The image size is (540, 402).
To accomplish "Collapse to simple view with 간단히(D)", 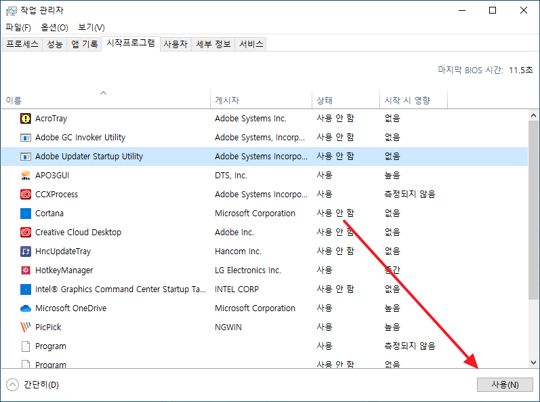I will (x=33, y=385).
